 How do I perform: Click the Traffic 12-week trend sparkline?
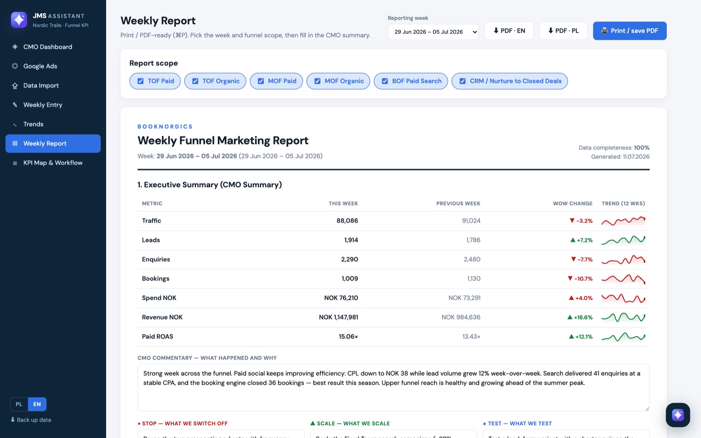(623, 221)
